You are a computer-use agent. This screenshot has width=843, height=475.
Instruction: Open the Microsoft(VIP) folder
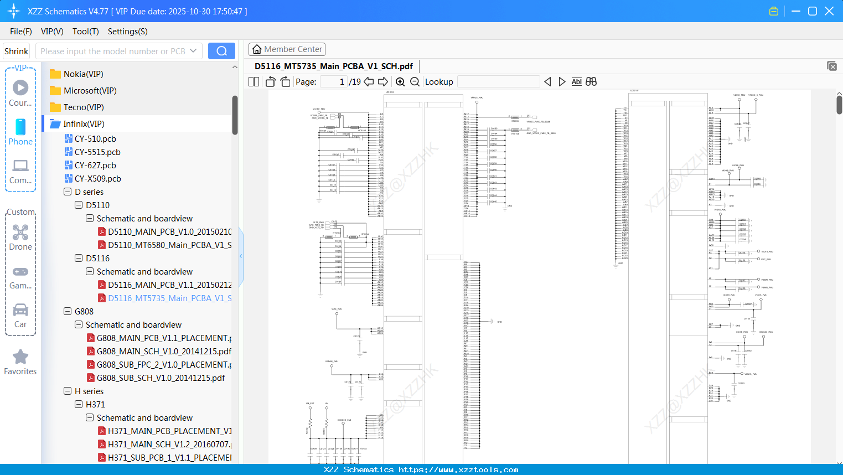[x=83, y=91]
